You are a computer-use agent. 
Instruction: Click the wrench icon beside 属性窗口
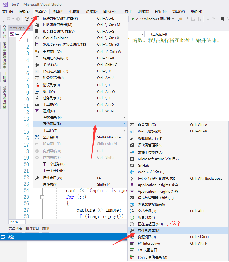tap(37, 178)
